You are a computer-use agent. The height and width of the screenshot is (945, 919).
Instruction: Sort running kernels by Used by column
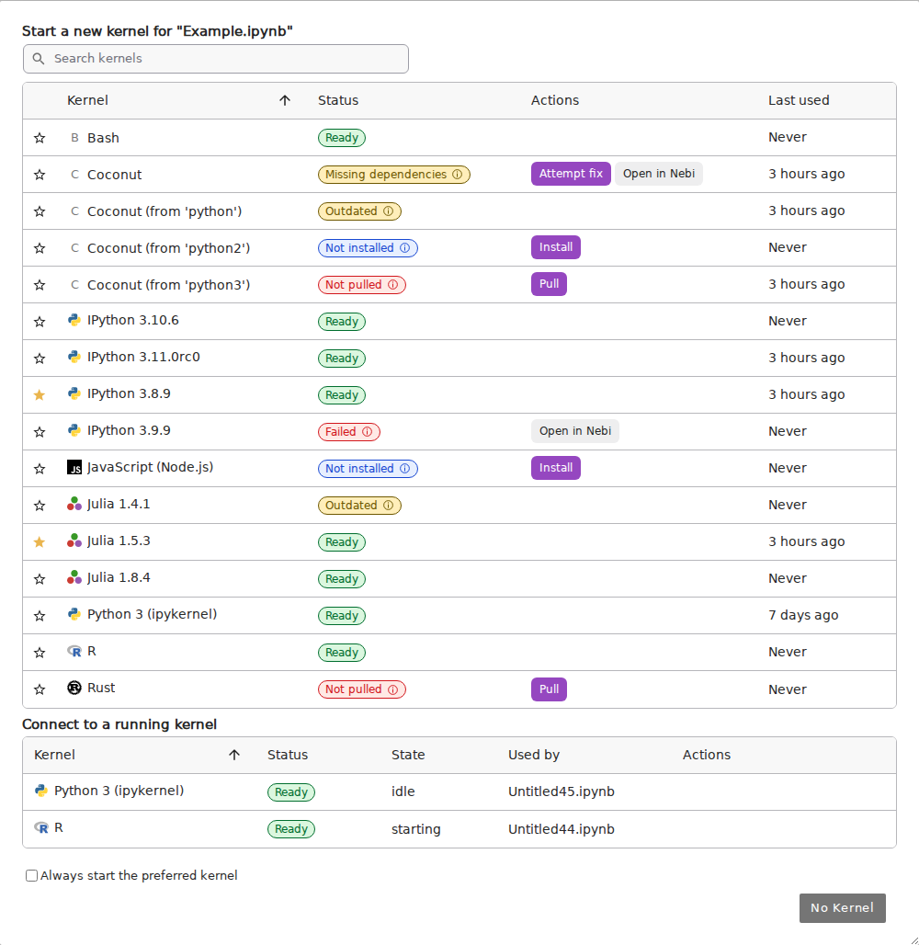coord(533,755)
